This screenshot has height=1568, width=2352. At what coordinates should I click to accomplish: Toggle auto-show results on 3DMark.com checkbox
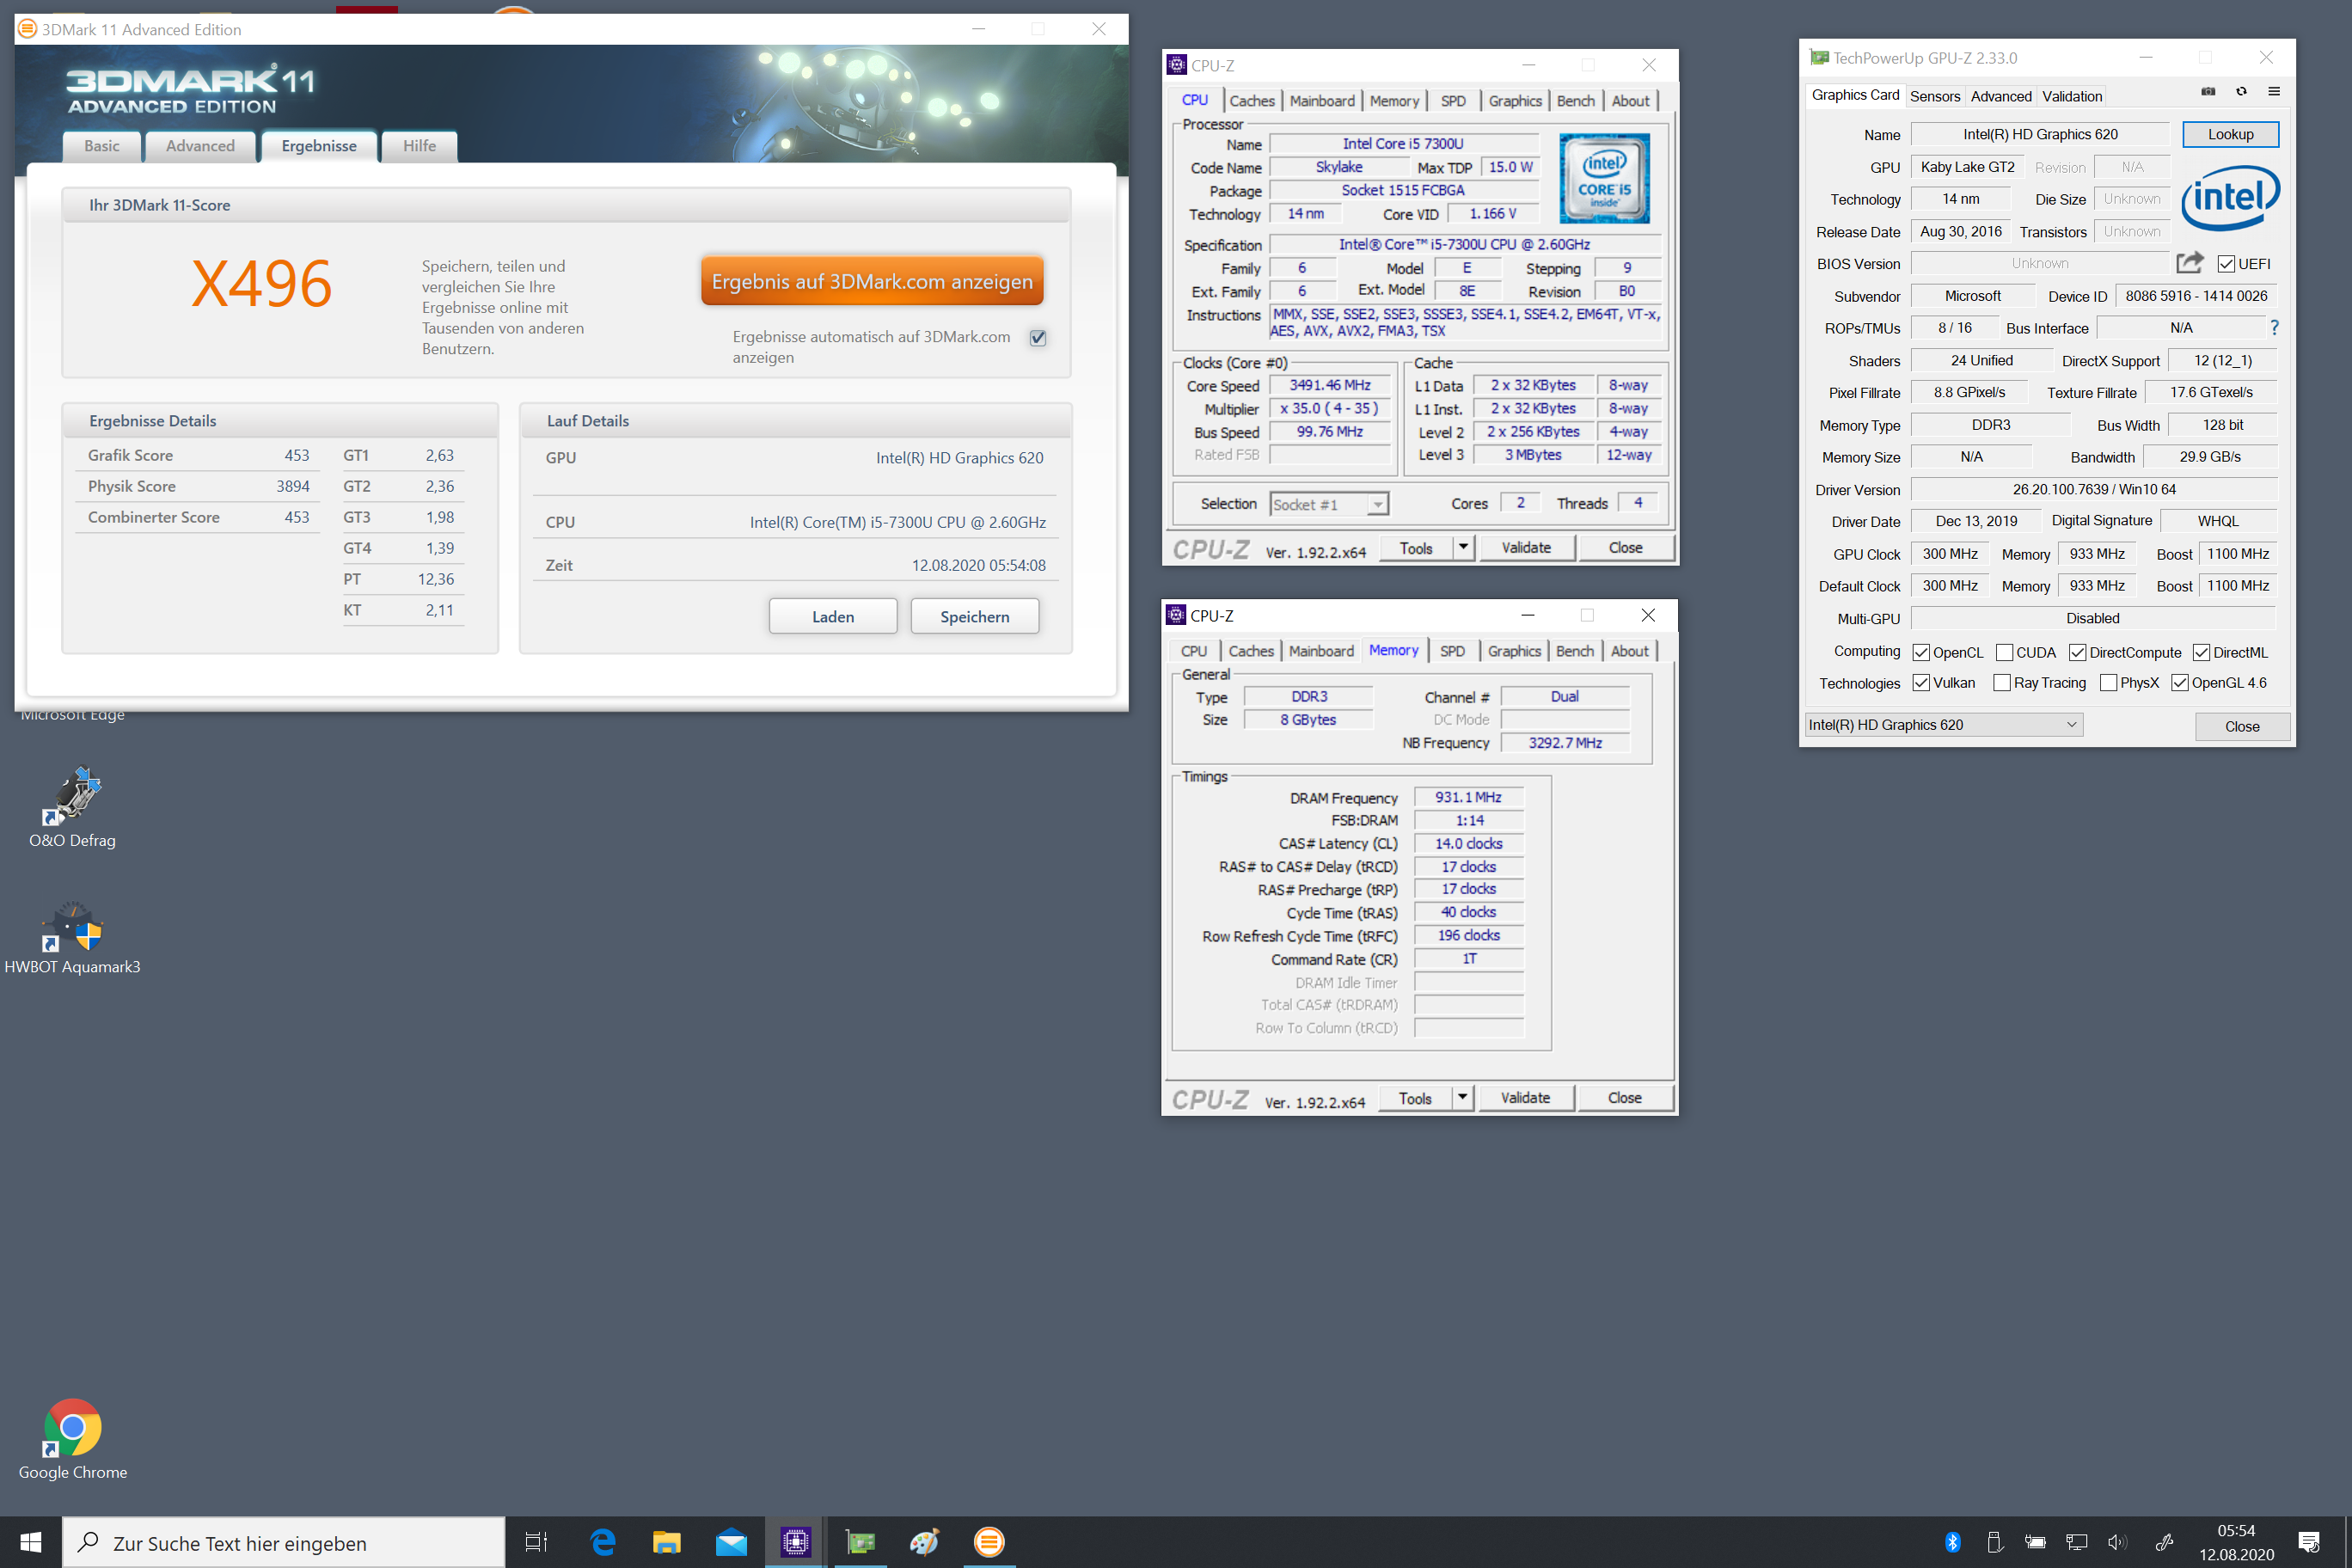[x=1038, y=337]
